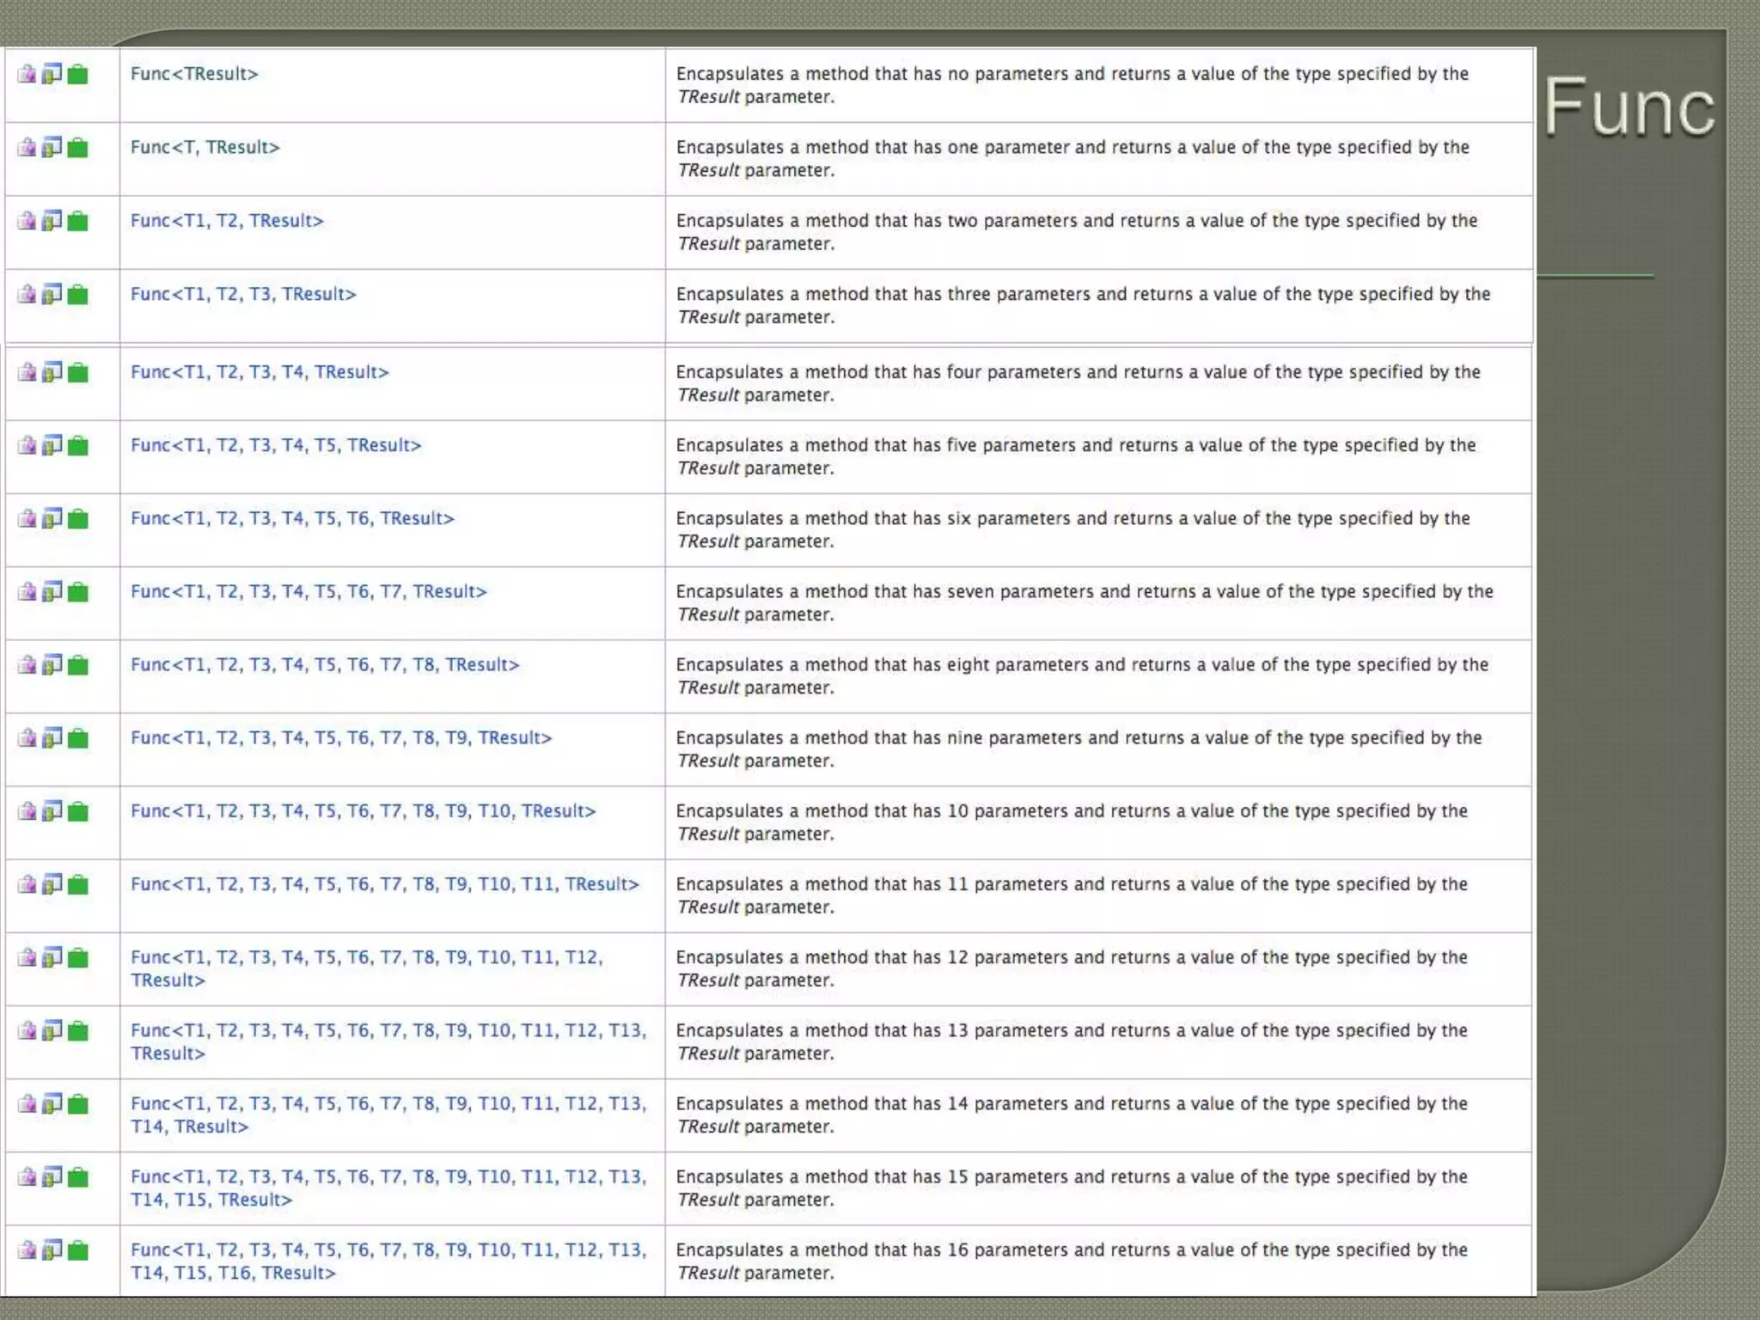Click the 'has five parameters' description text

(x=1076, y=456)
